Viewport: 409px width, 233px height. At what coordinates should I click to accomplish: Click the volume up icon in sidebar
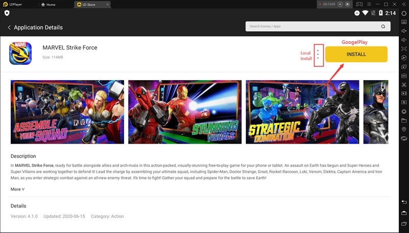404,31
